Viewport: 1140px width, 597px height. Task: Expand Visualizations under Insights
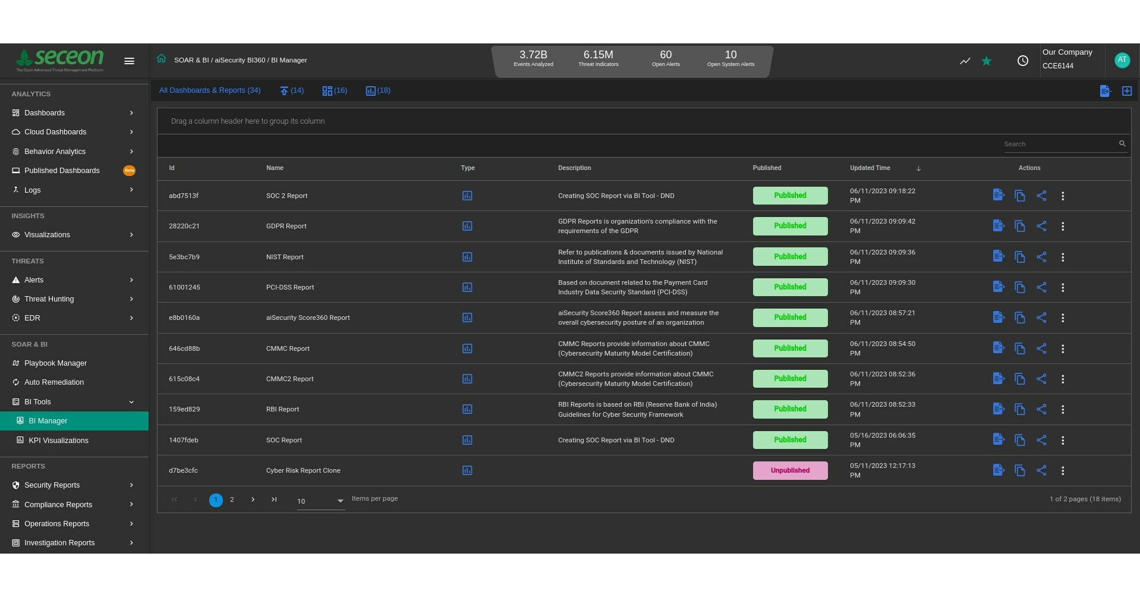click(x=74, y=235)
